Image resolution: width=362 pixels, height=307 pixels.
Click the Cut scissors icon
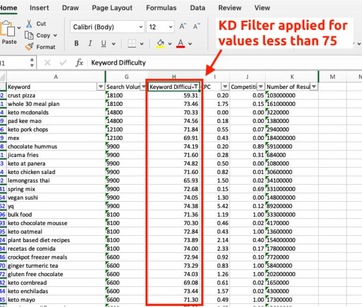tap(29, 24)
